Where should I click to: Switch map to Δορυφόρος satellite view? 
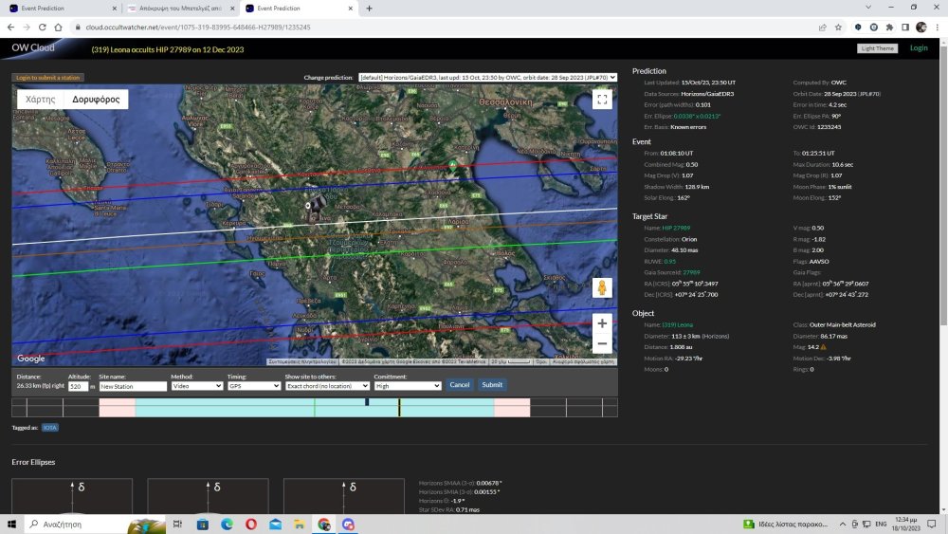tap(96, 100)
